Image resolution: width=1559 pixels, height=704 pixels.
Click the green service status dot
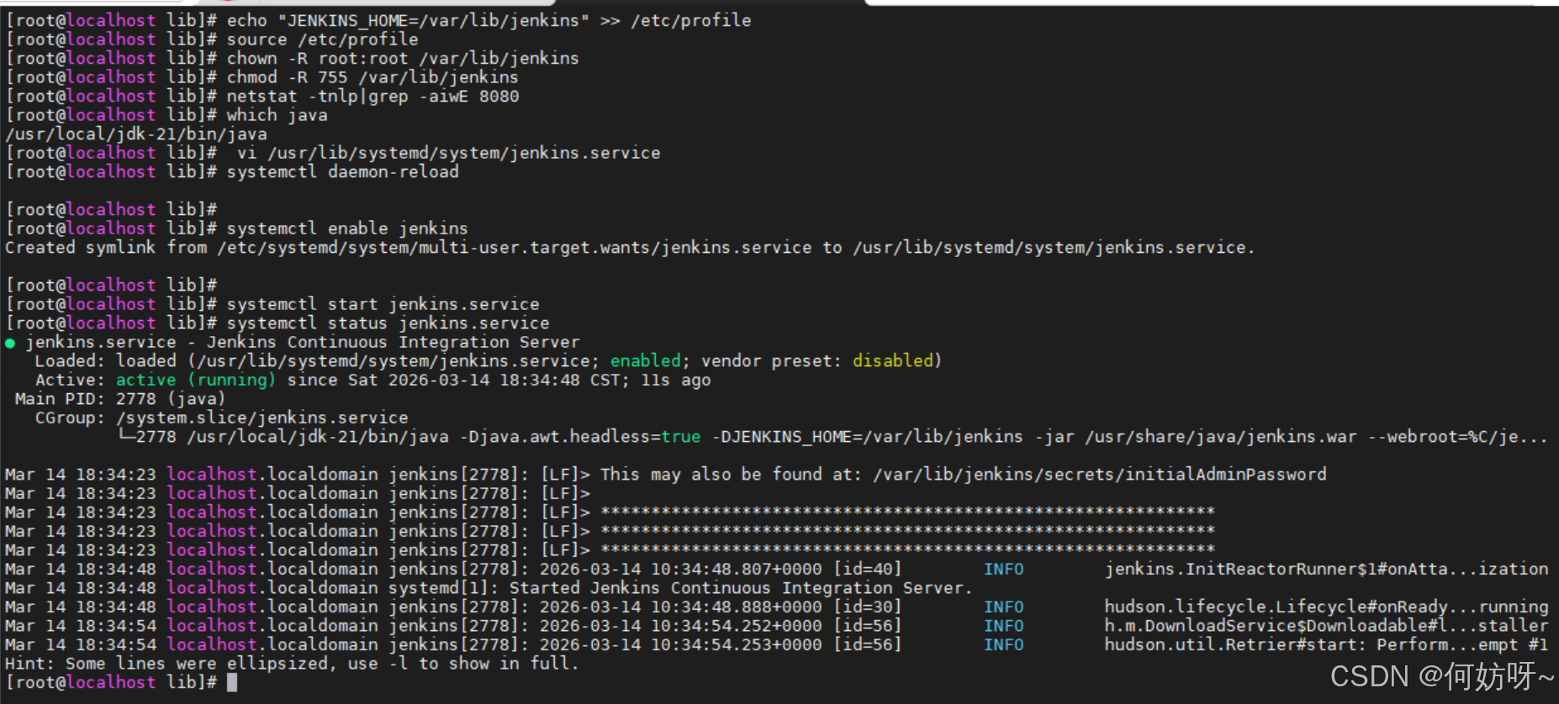(10, 343)
